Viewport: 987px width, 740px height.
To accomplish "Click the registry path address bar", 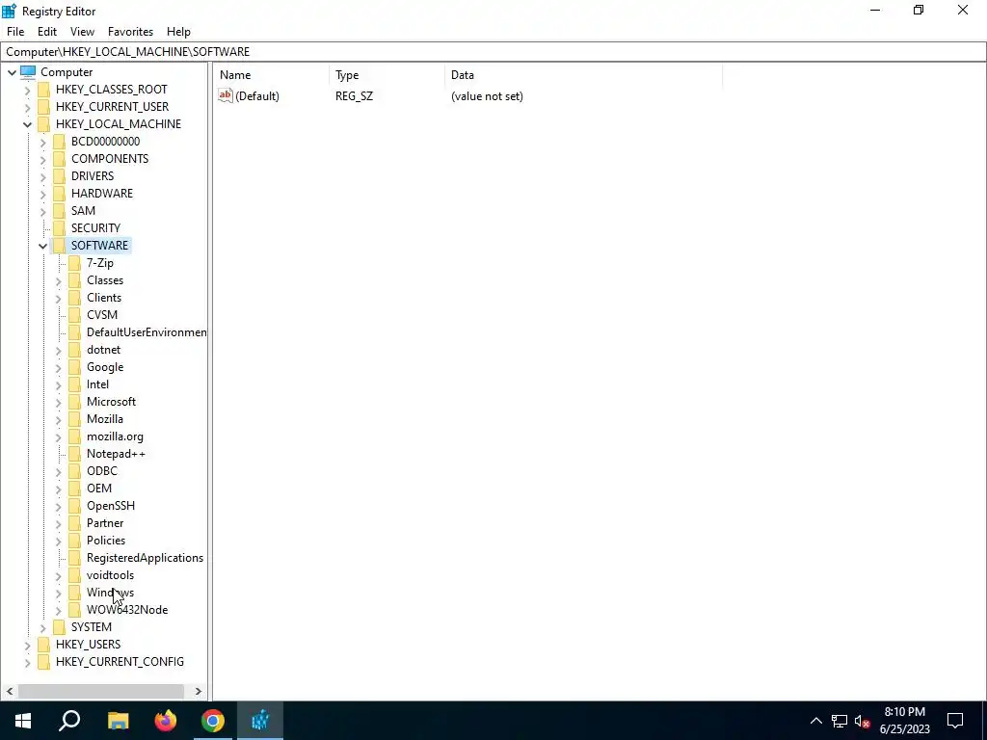I will (493, 52).
